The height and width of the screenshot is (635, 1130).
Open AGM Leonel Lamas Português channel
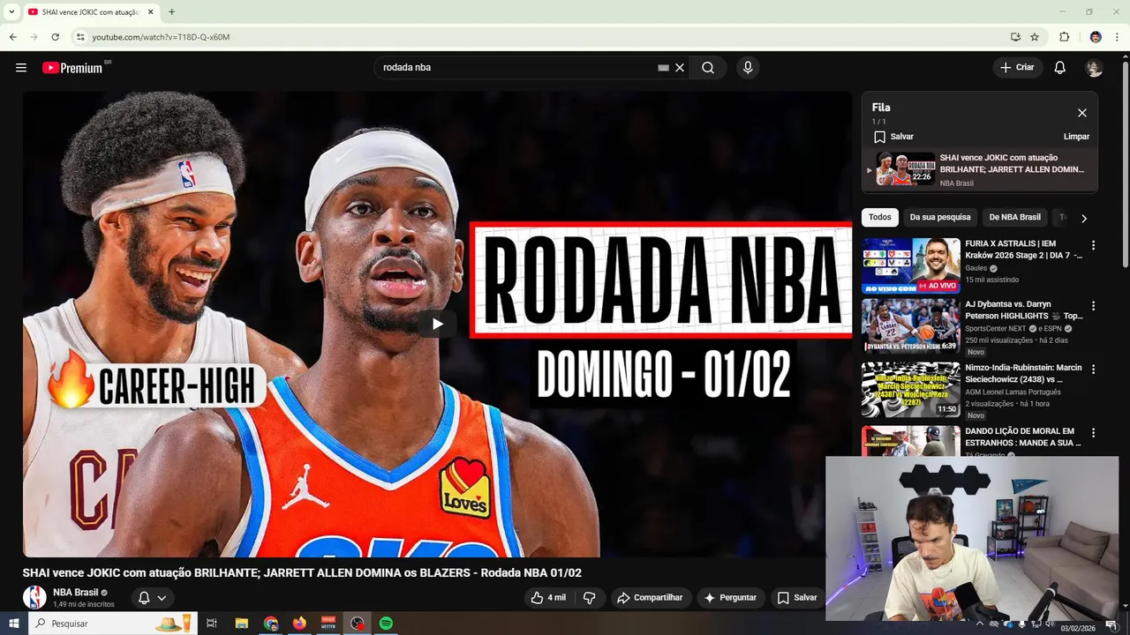pos(1013,392)
